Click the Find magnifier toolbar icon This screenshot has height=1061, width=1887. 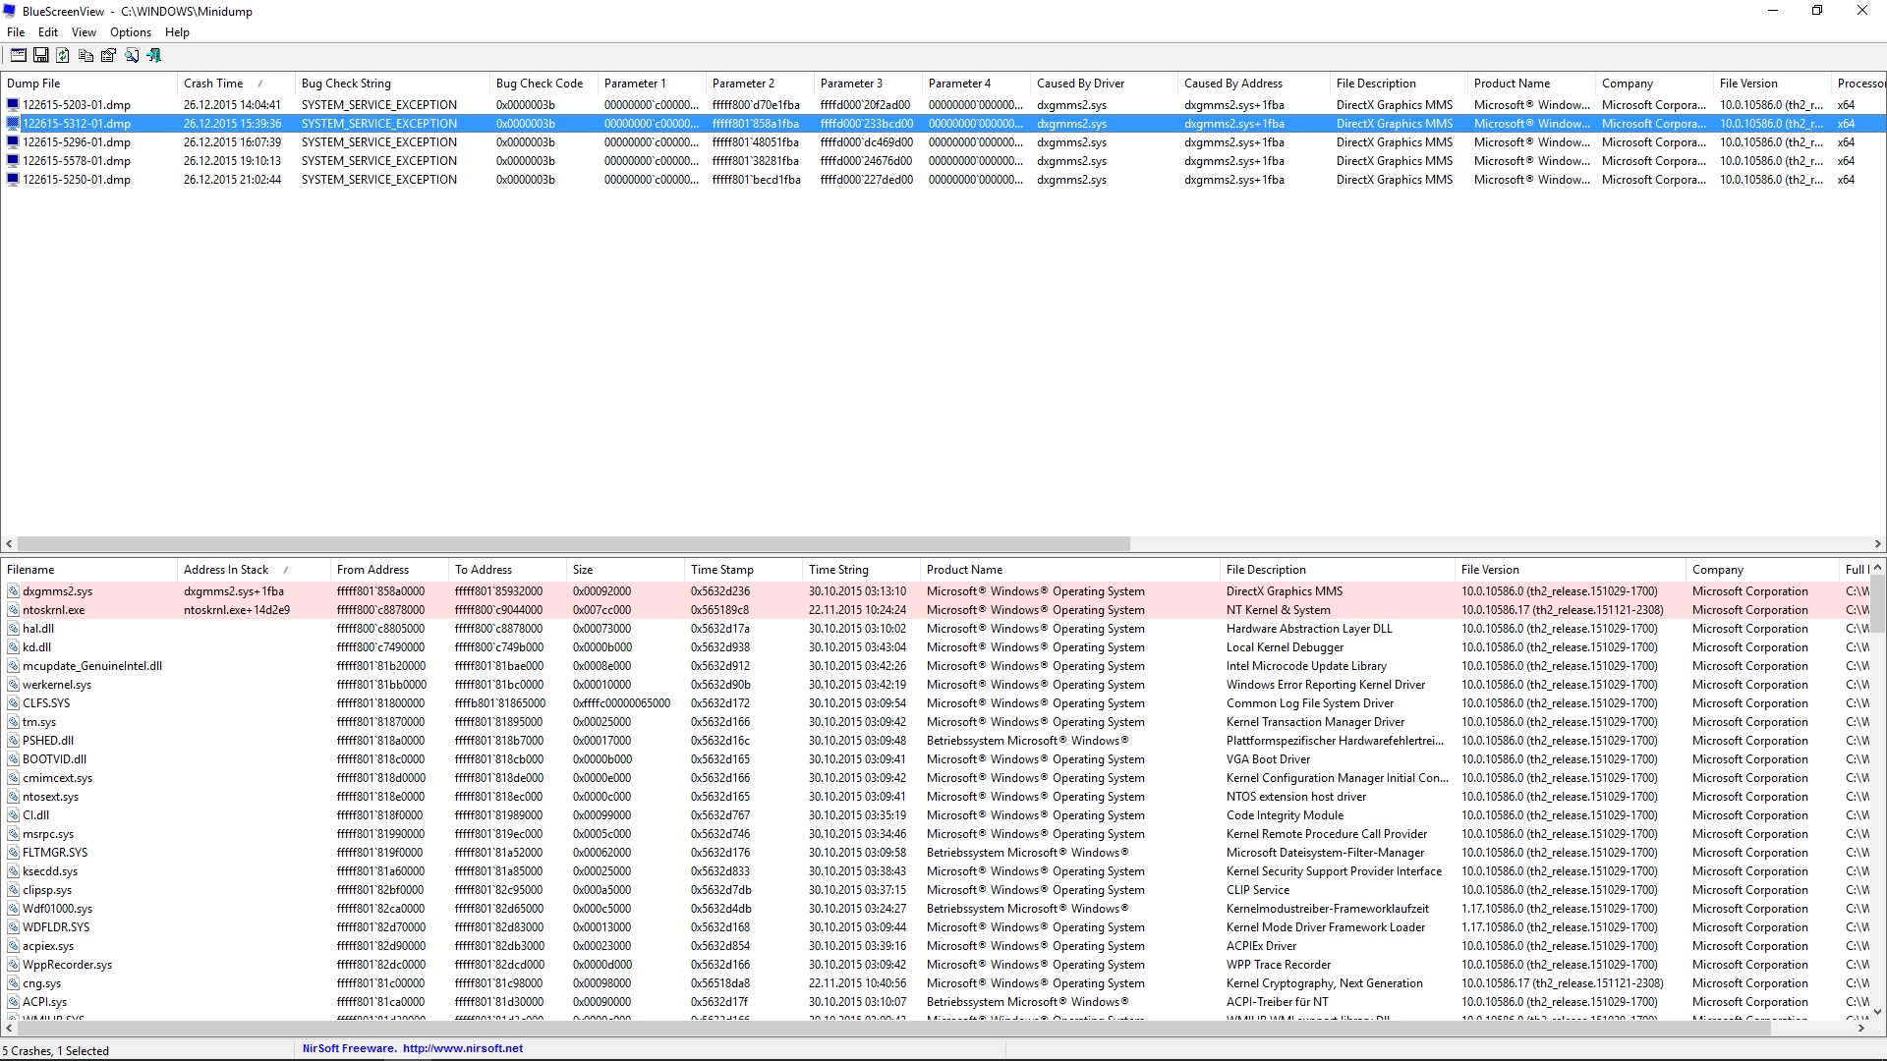coord(131,56)
